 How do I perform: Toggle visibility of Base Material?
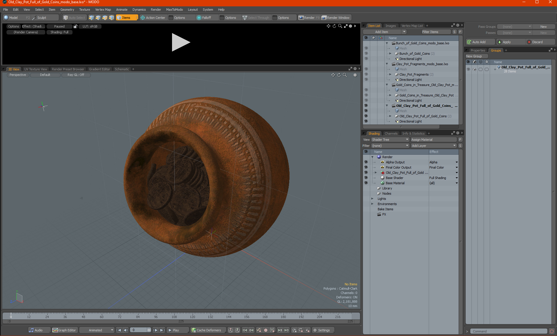click(x=366, y=183)
